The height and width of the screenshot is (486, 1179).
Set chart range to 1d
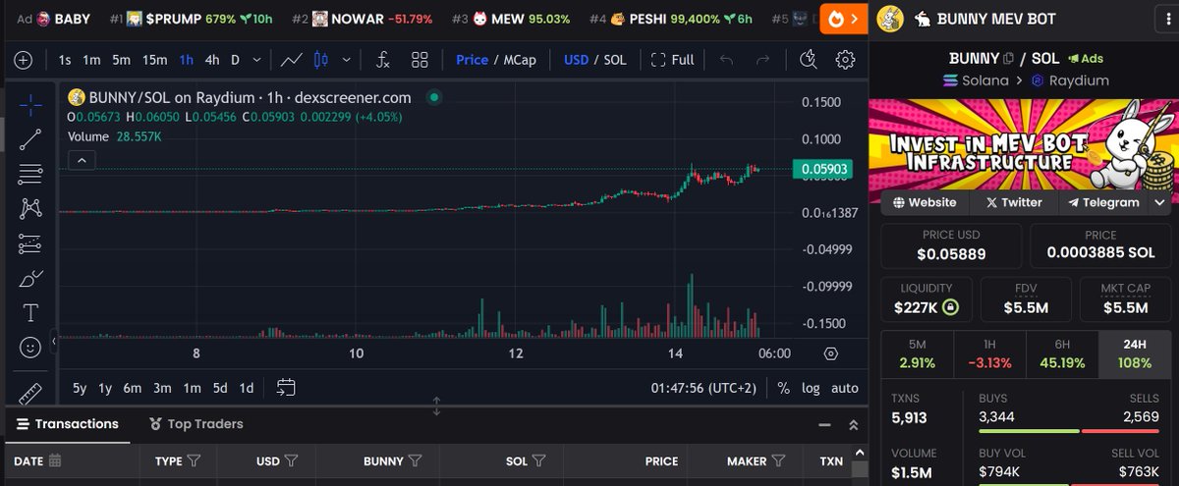247,388
